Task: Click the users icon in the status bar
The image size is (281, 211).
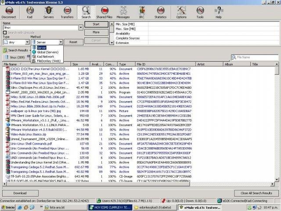Action: point(99,201)
